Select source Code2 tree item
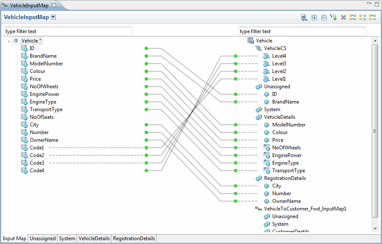Image resolution: width=382 pixels, height=244 pixels. (37, 155)
